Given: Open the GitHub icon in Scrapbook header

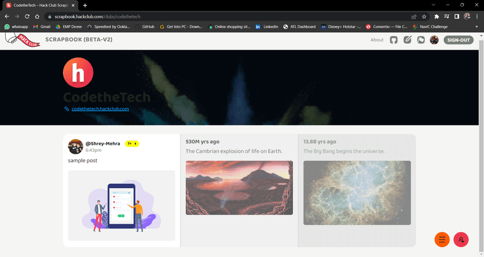Looking at the screenshot, I should tap(393, 40).
